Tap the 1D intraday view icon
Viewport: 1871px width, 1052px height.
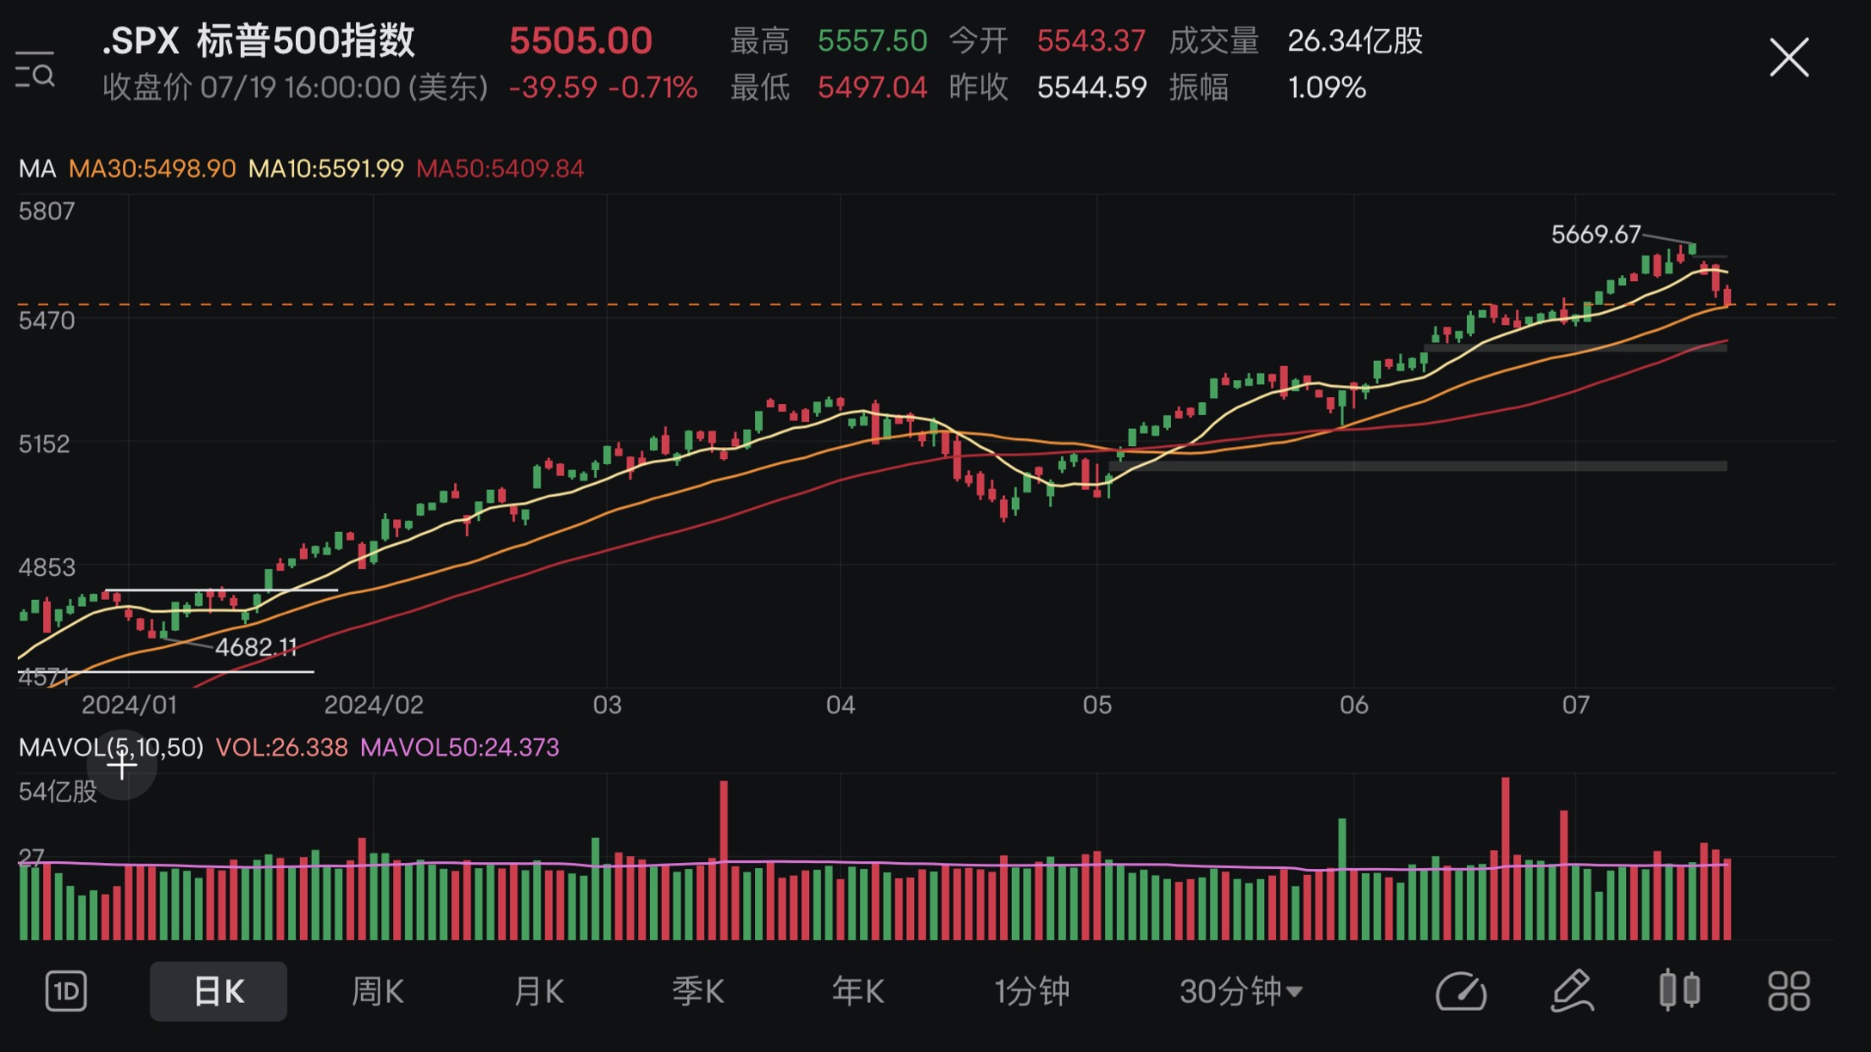[x=66, y=991]
